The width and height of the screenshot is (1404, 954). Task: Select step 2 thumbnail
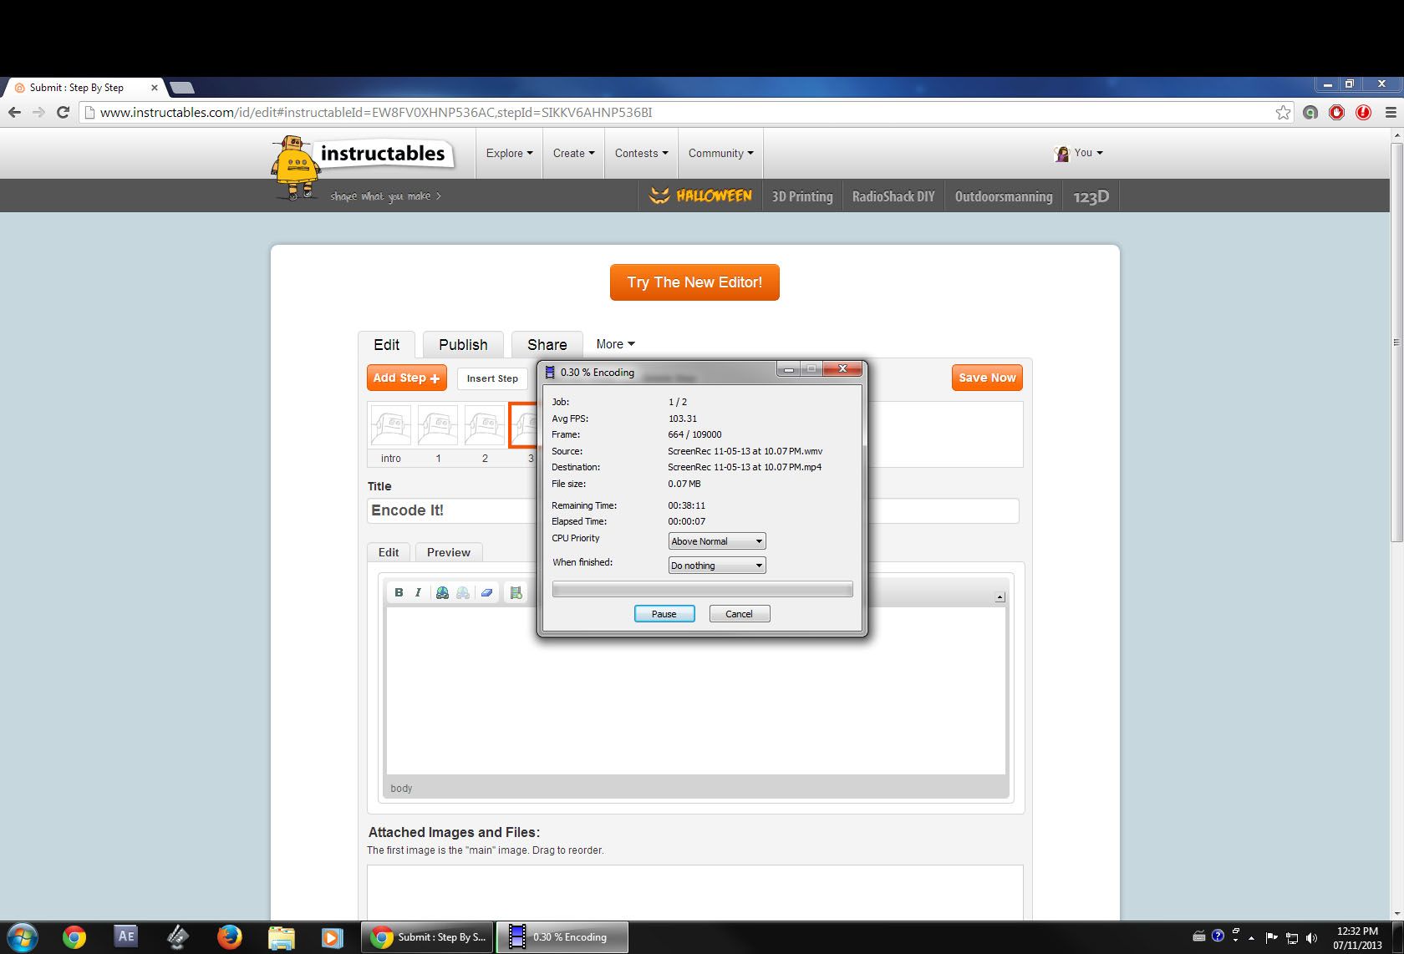click(485, 425)
